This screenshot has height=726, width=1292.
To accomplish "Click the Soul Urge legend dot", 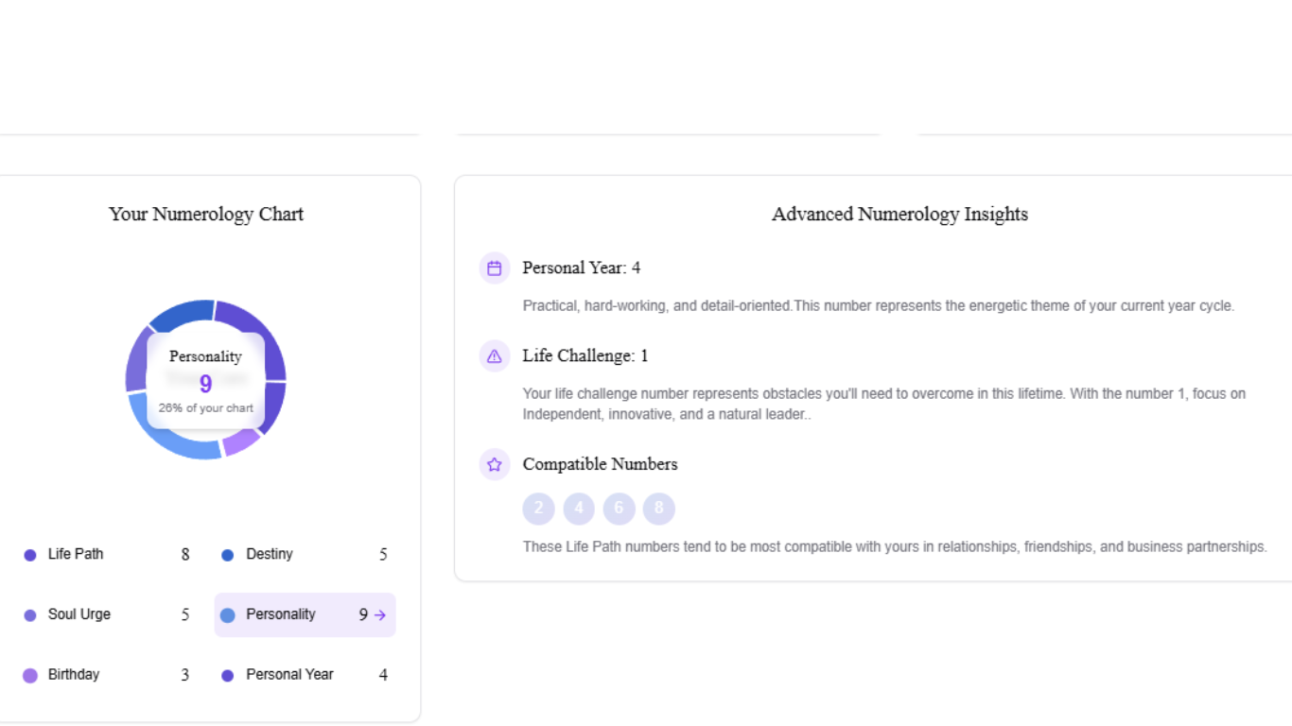I will (30, 615).
